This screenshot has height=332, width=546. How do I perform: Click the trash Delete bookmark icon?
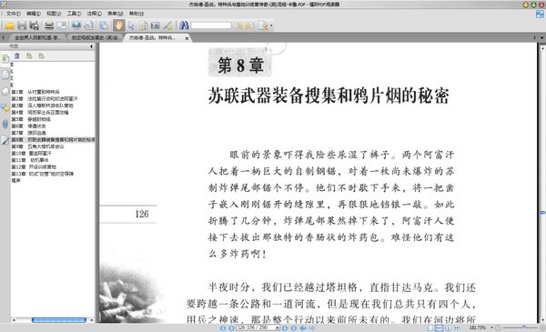click(16, 55)
